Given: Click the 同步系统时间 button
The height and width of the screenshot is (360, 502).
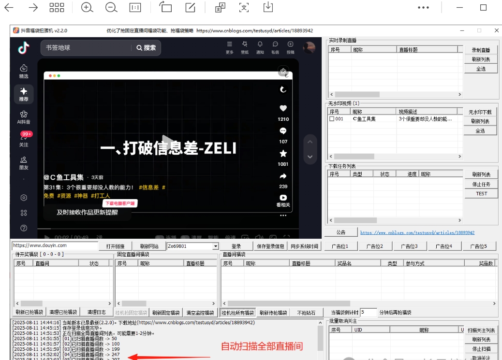Looking at the screenshot, I should [x=305, y=246].
